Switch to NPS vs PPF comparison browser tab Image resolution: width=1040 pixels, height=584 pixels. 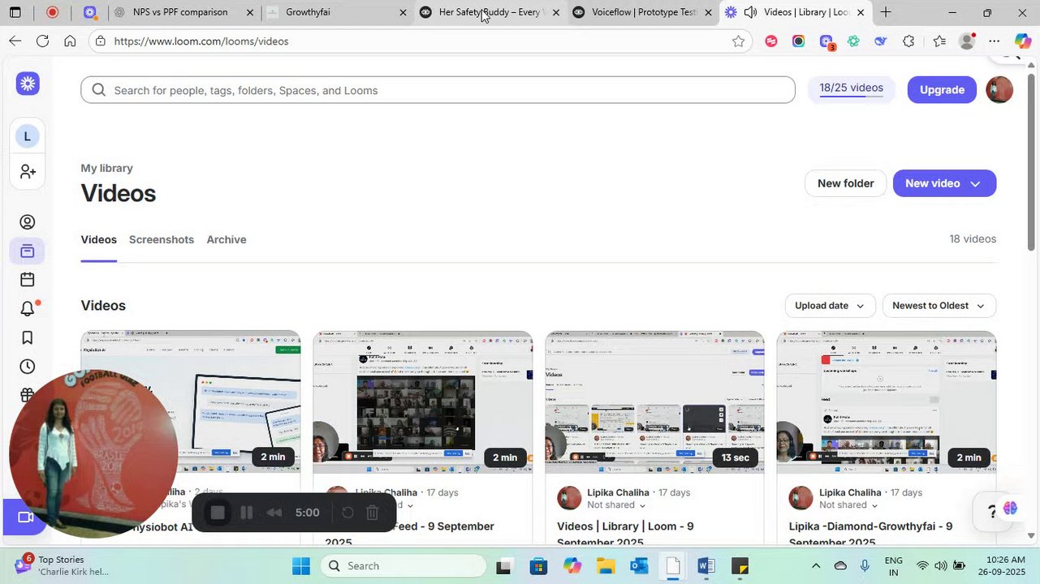[x=185, y=12]
